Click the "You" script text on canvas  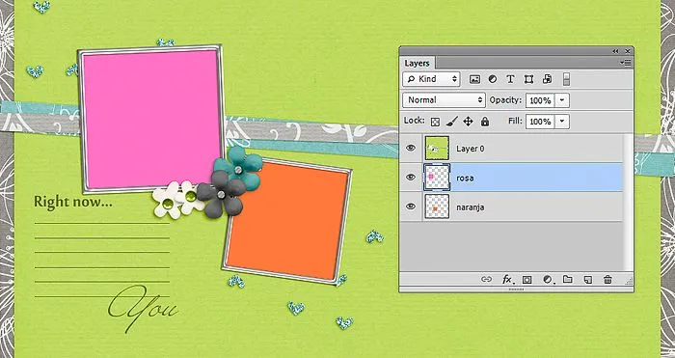(x=143, y=308)
